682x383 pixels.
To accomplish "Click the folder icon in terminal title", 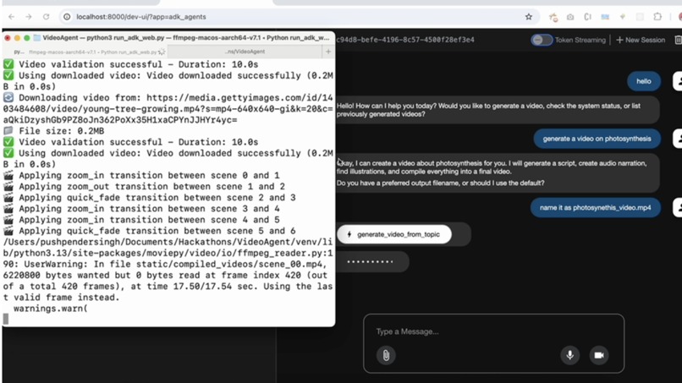I will 37,38.
